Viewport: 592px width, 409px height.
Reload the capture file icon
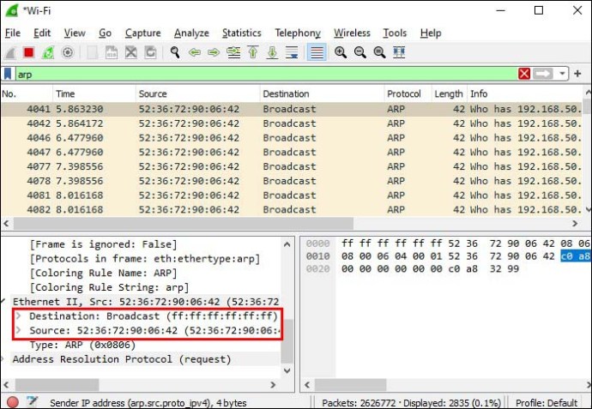click(150, 52)
